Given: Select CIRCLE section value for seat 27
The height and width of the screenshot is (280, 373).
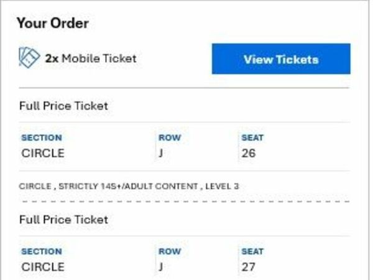Looking at the screenshot, I should click(43, 267).
